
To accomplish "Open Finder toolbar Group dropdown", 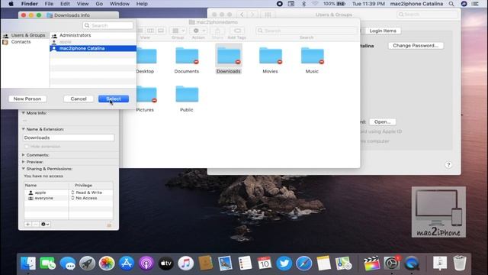I will [x=178, y=31].
